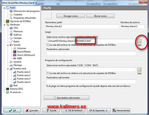Click Info button for the configuration program
Image resolution: width=149 pixels, height=115 pixels.
tap(139, 73)
